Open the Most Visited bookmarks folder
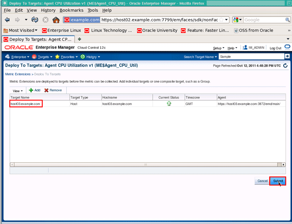This screenshot has height=224, width=292. coord(20,30)
